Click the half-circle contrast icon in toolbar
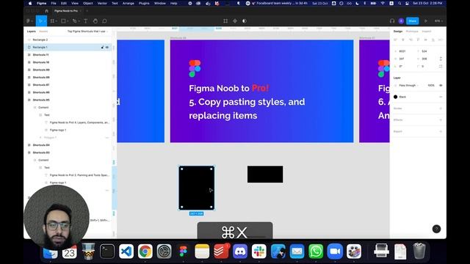 245,21
